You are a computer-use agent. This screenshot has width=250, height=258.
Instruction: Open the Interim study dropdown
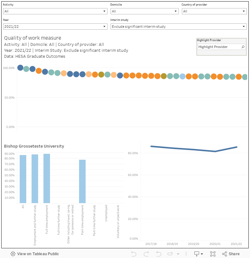tap(244, 27)
